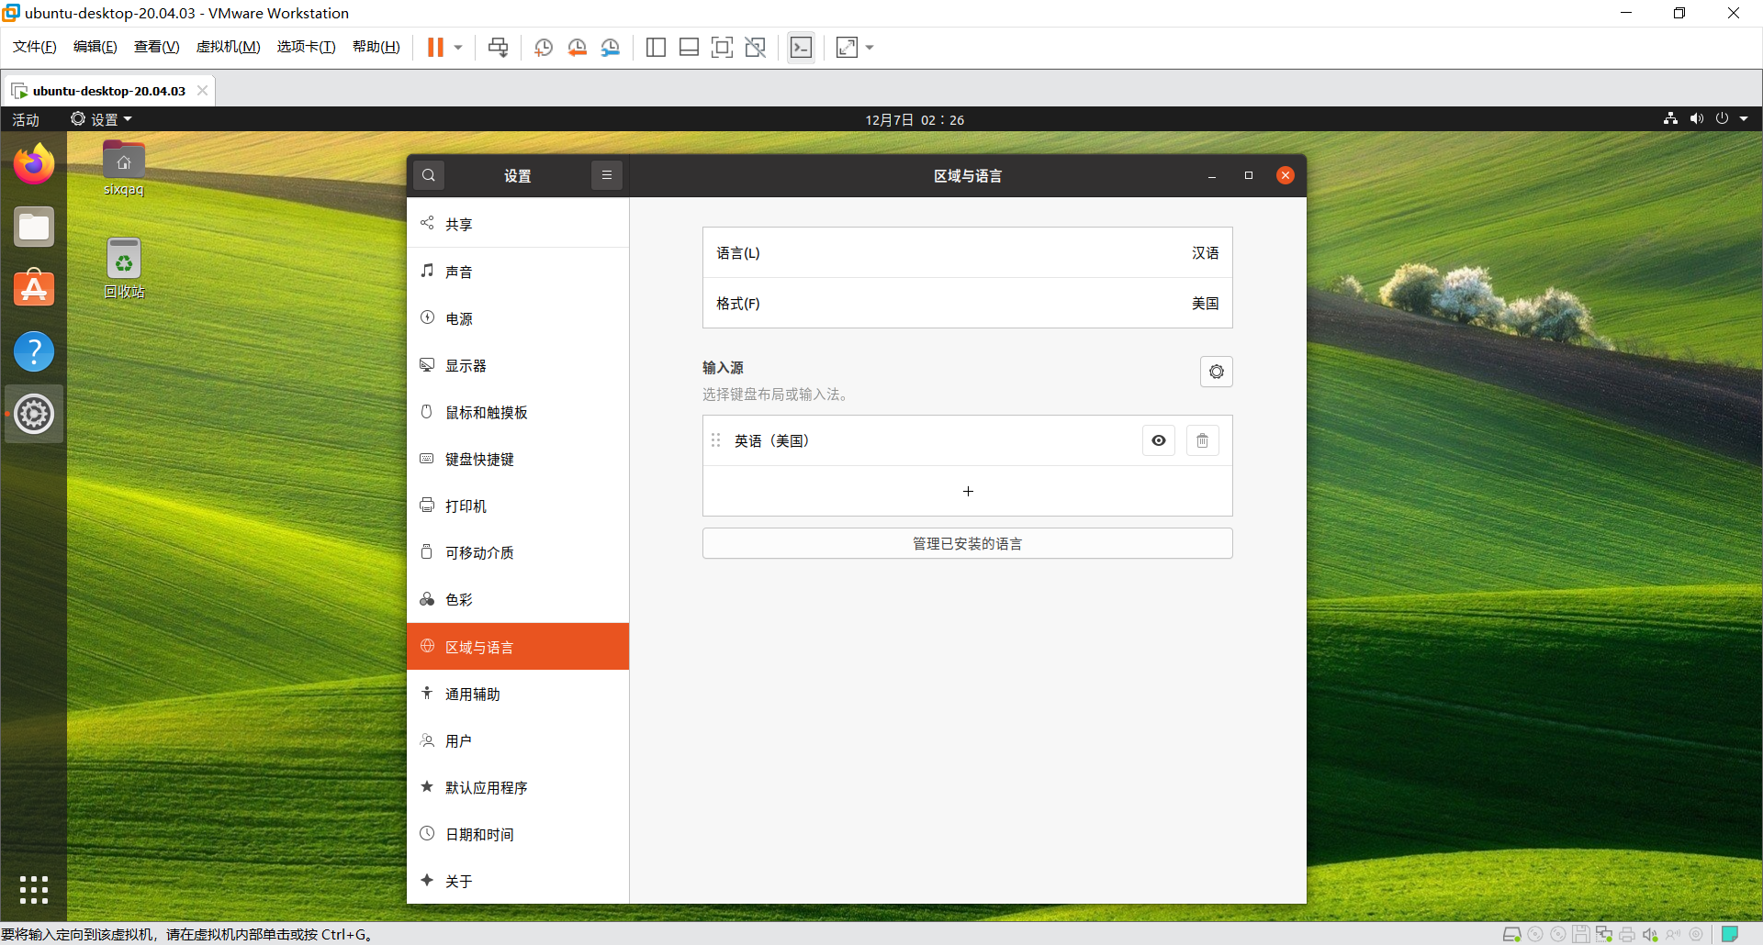Screen dimensions: 1763x945
Task: Expand the pause button dropdown arrow
Action: (455, 47)
